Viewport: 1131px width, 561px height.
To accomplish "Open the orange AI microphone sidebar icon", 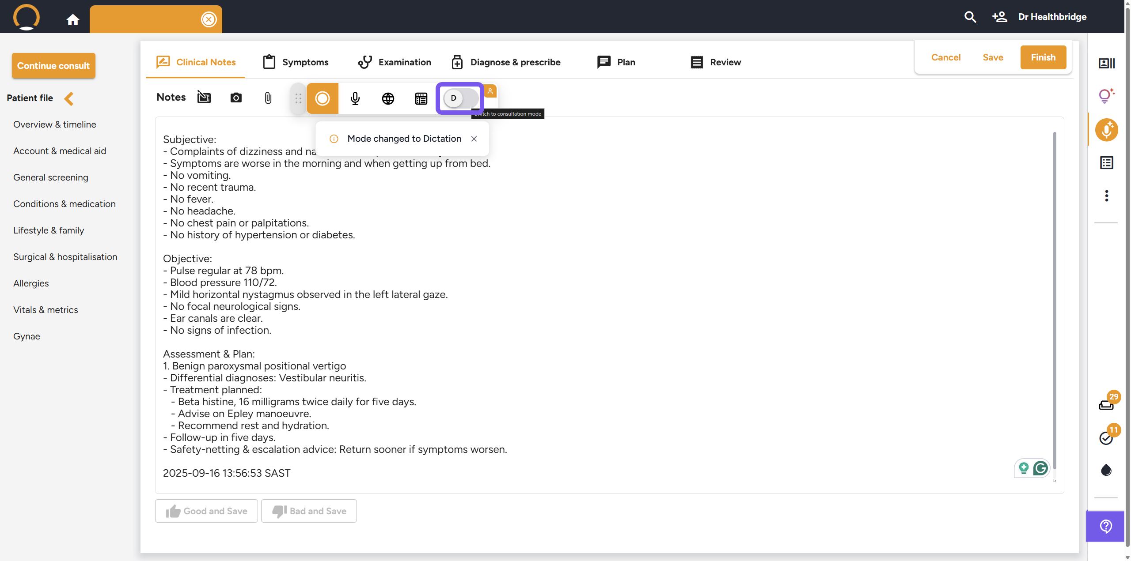I will pyautogui.click(x=1106, y=130).
